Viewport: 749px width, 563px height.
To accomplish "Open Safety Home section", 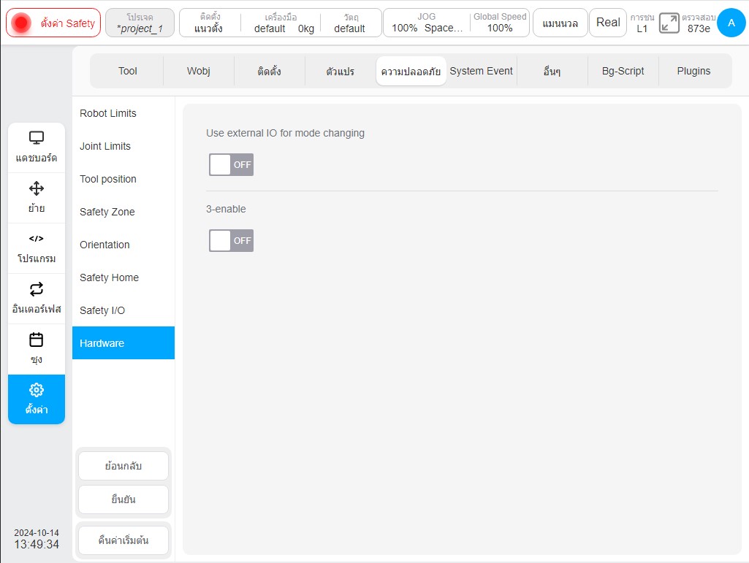I will (x=123, y=277).
